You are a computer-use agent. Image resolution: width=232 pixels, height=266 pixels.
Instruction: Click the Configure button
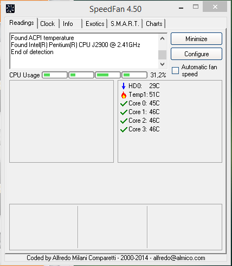[x=196, y=54]
